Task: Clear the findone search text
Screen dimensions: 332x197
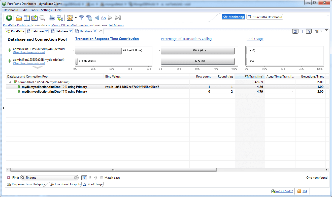Action: (76, 178)
